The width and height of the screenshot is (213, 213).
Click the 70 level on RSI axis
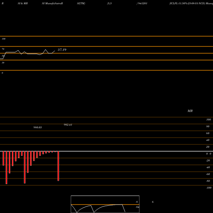coord(3,49)
